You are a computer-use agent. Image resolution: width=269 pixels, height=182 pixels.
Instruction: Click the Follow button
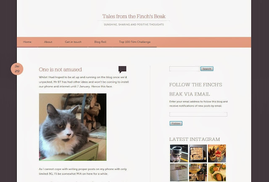click(176, 123)
